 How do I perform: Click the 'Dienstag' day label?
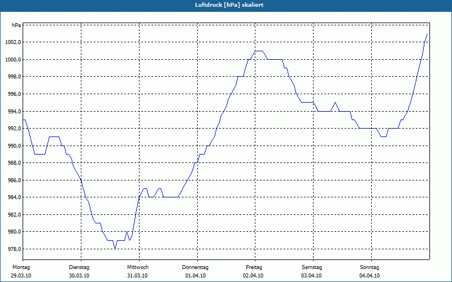coord(79,267)
